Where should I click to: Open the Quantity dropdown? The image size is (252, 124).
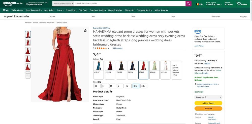(x=208, y=97)
